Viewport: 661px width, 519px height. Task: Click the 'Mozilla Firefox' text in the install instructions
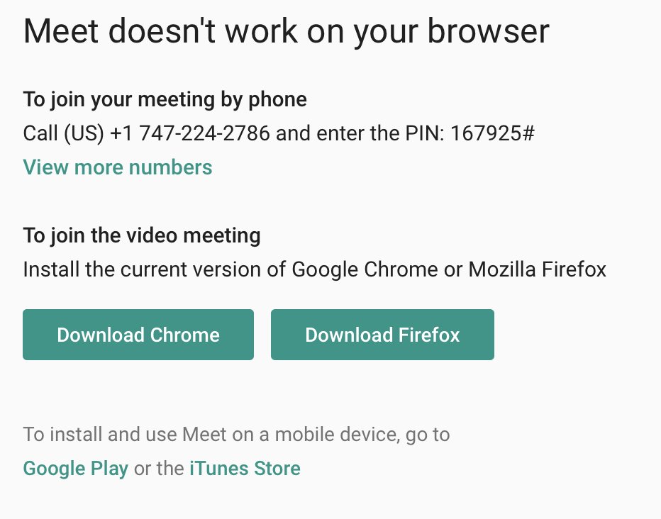537,269
